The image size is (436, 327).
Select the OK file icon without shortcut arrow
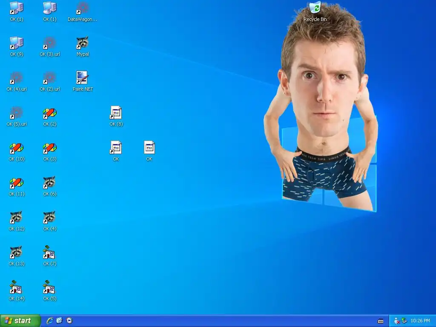pyautogui.click(x=149, y=151)
